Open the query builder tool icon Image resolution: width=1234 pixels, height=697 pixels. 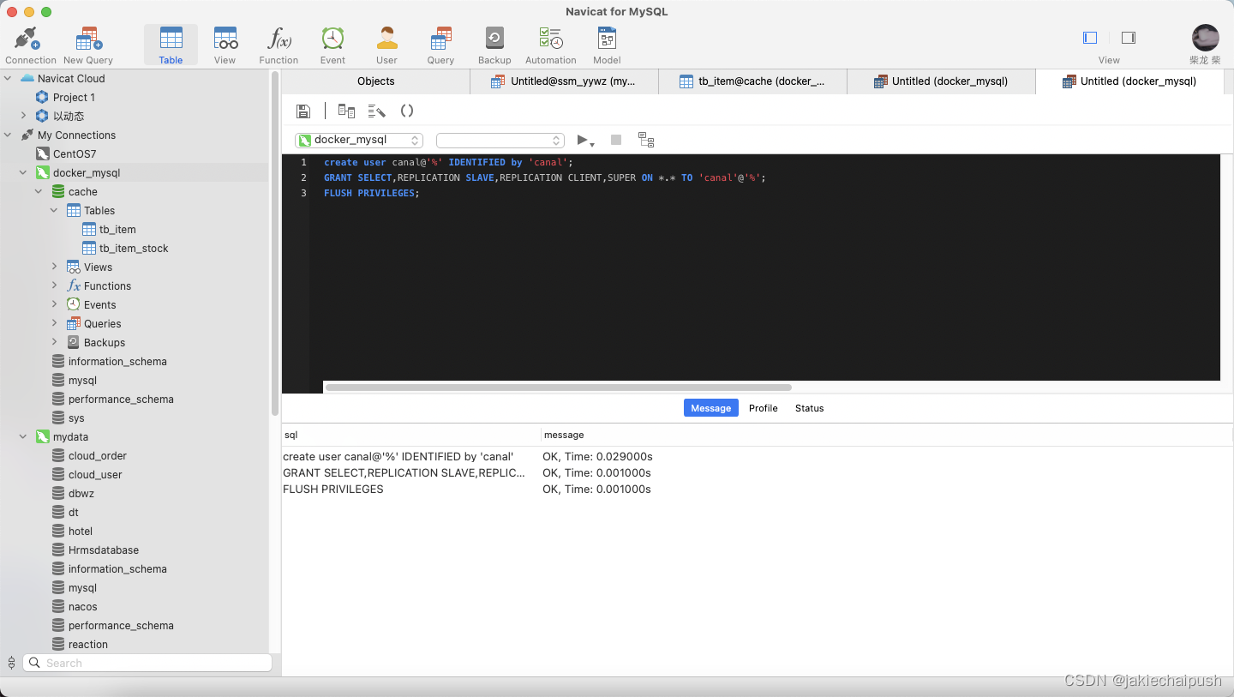point(346,111)
